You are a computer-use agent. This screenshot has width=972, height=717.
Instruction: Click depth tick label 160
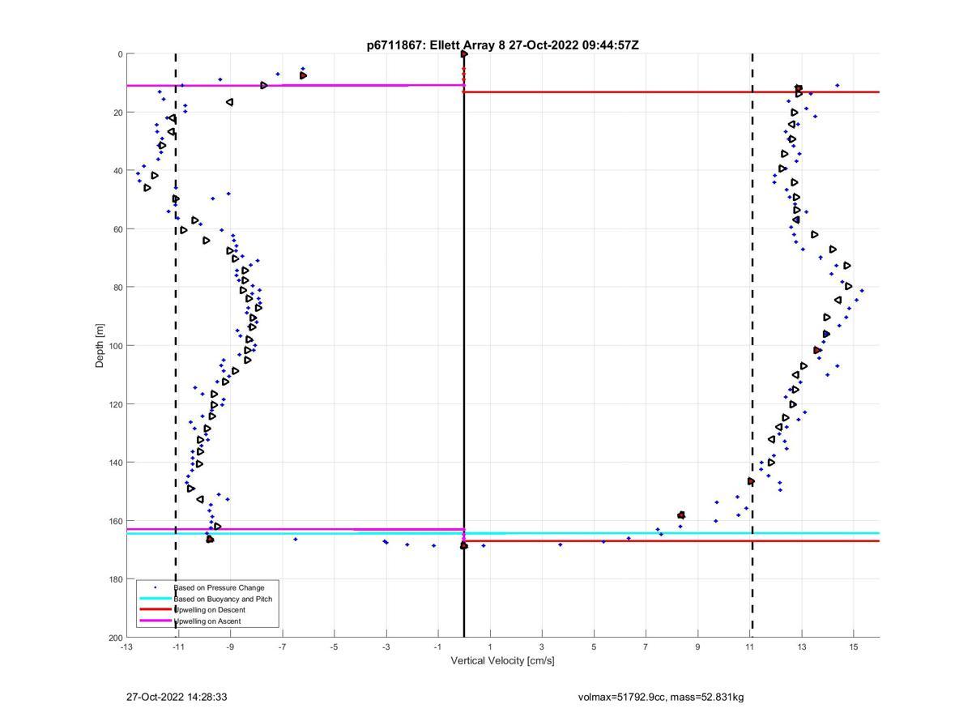(115, 521)
